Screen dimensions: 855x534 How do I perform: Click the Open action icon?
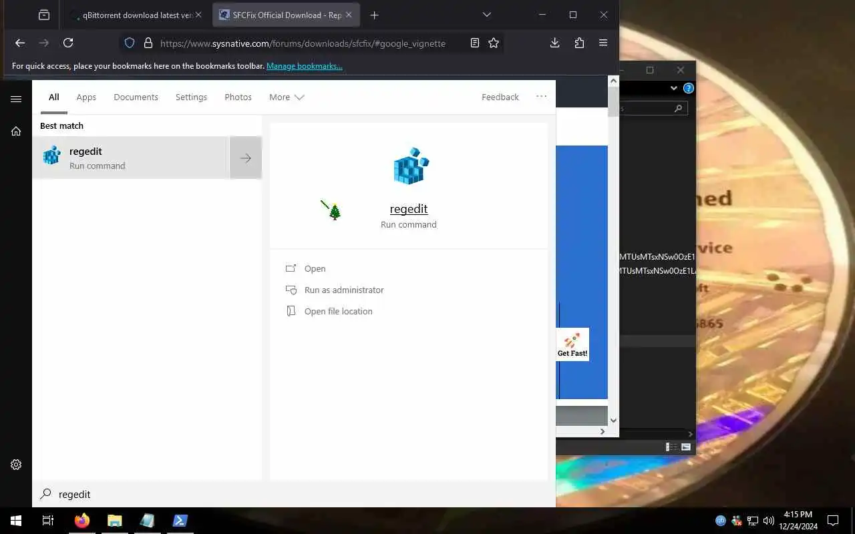coord(291,268)
